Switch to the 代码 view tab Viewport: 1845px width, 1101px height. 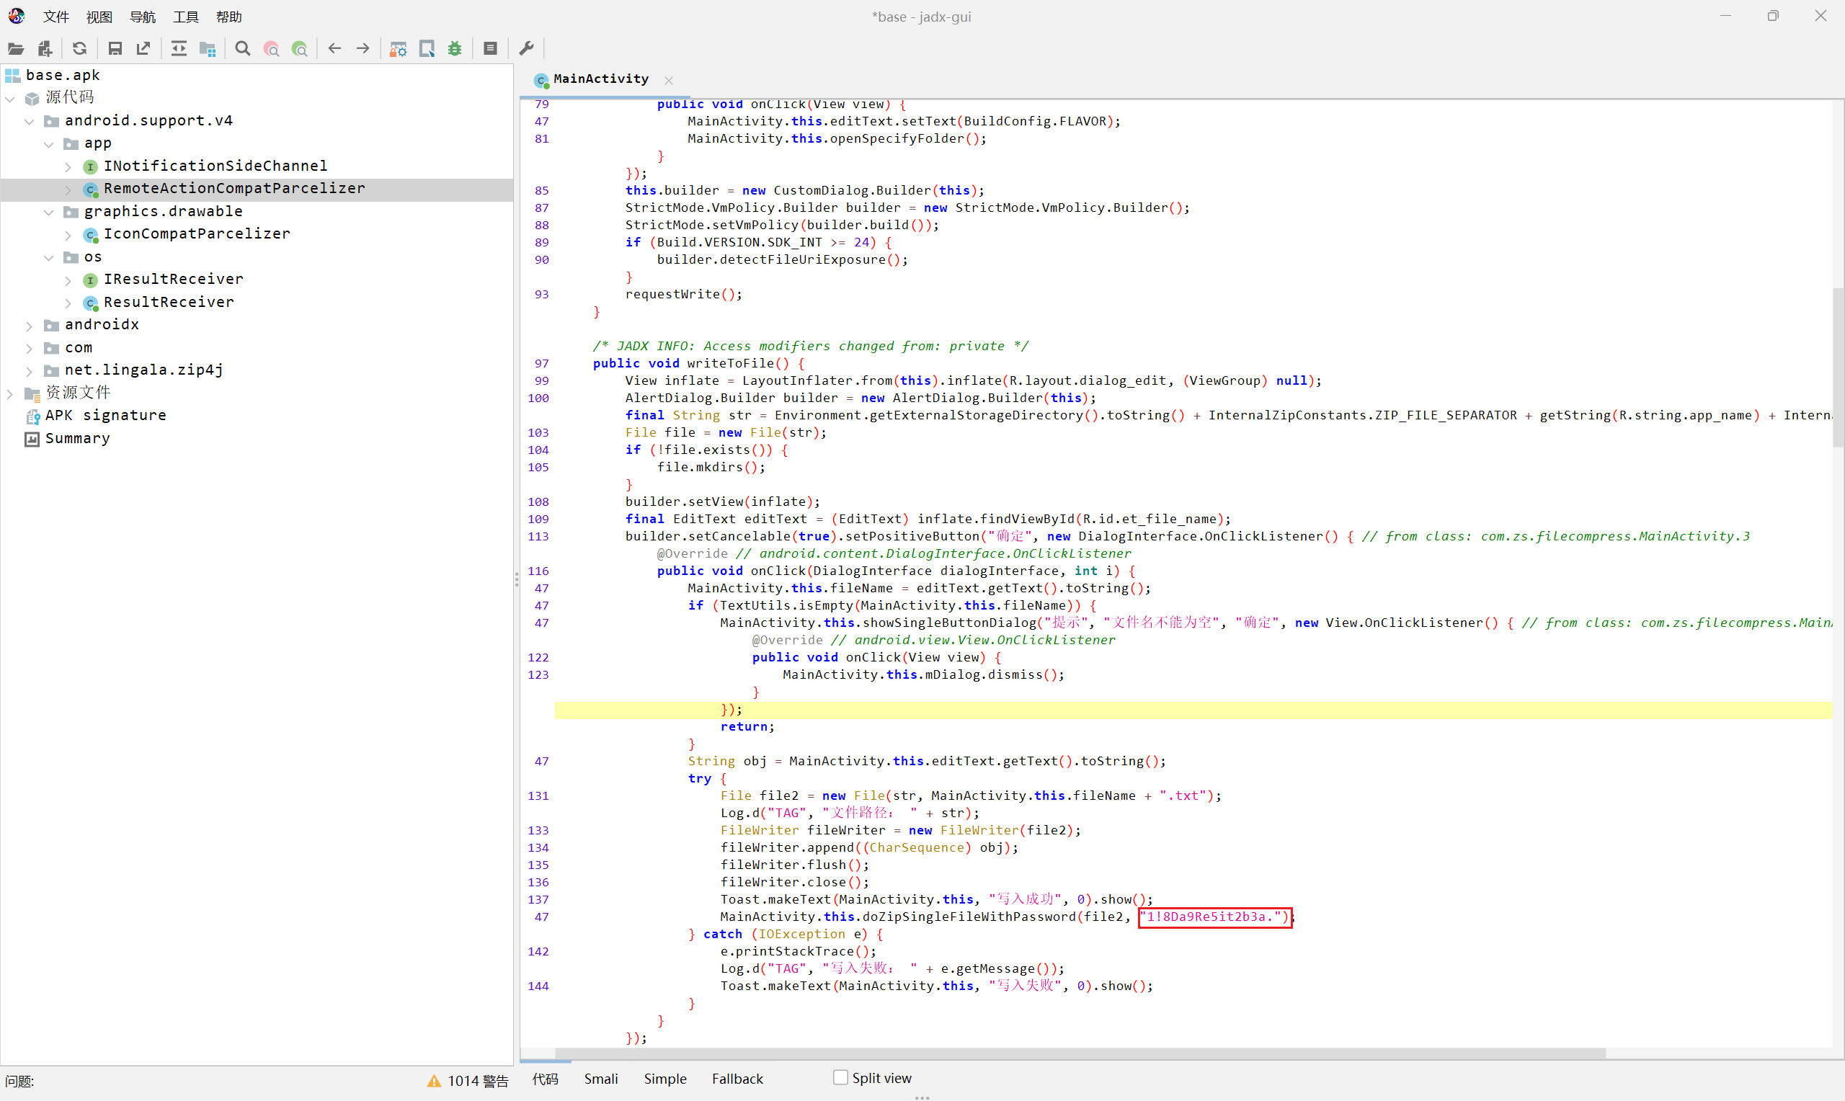click(546, 1079)
